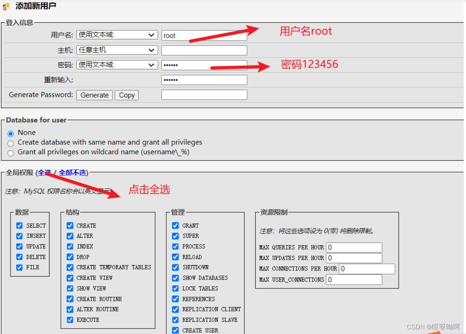Uncheck the SHOW VIEW privilege
This screenshot has width=466, height=334.
(70, 288)
